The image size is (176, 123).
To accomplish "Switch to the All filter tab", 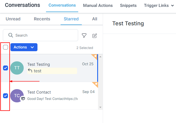I will pyautogui.click(x=95, y=19).
